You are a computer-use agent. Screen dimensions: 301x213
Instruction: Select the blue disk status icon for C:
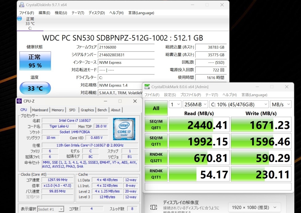pyautogui.click(x=19, y=19)
